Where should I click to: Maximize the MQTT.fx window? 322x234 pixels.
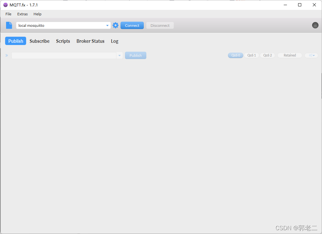click(300, 5)
